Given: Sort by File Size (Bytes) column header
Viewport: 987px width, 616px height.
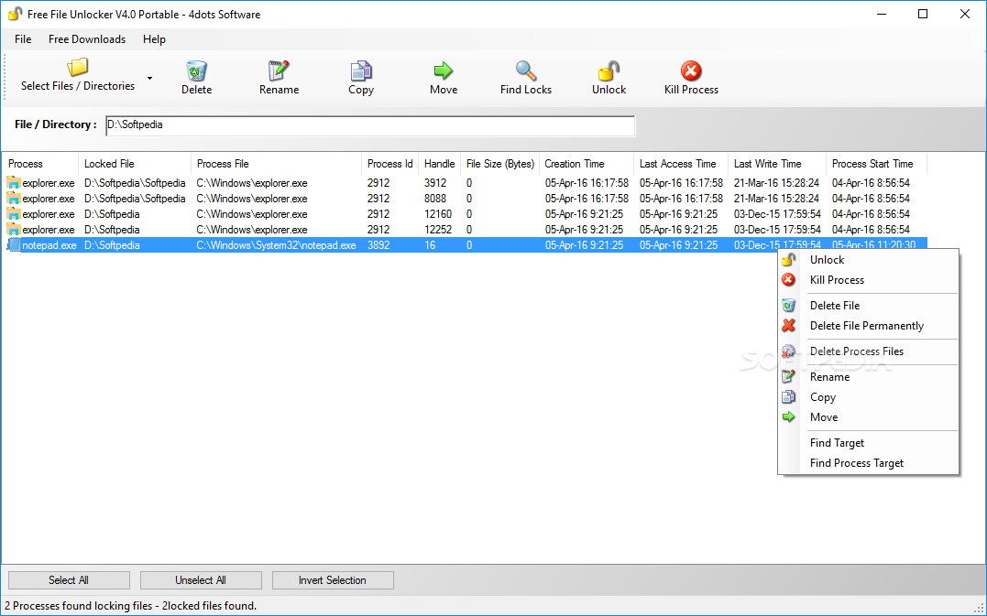Looking at the screenshot, I should tap(499, 164).
